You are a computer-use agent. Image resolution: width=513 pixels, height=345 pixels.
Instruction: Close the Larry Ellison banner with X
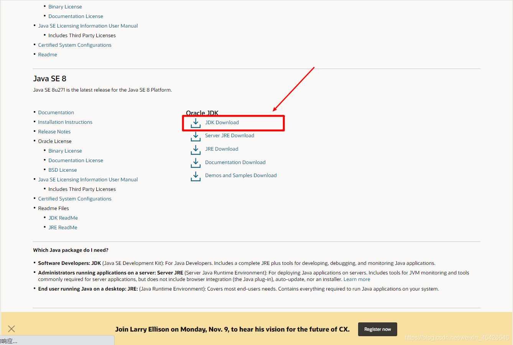pos(12,329)
